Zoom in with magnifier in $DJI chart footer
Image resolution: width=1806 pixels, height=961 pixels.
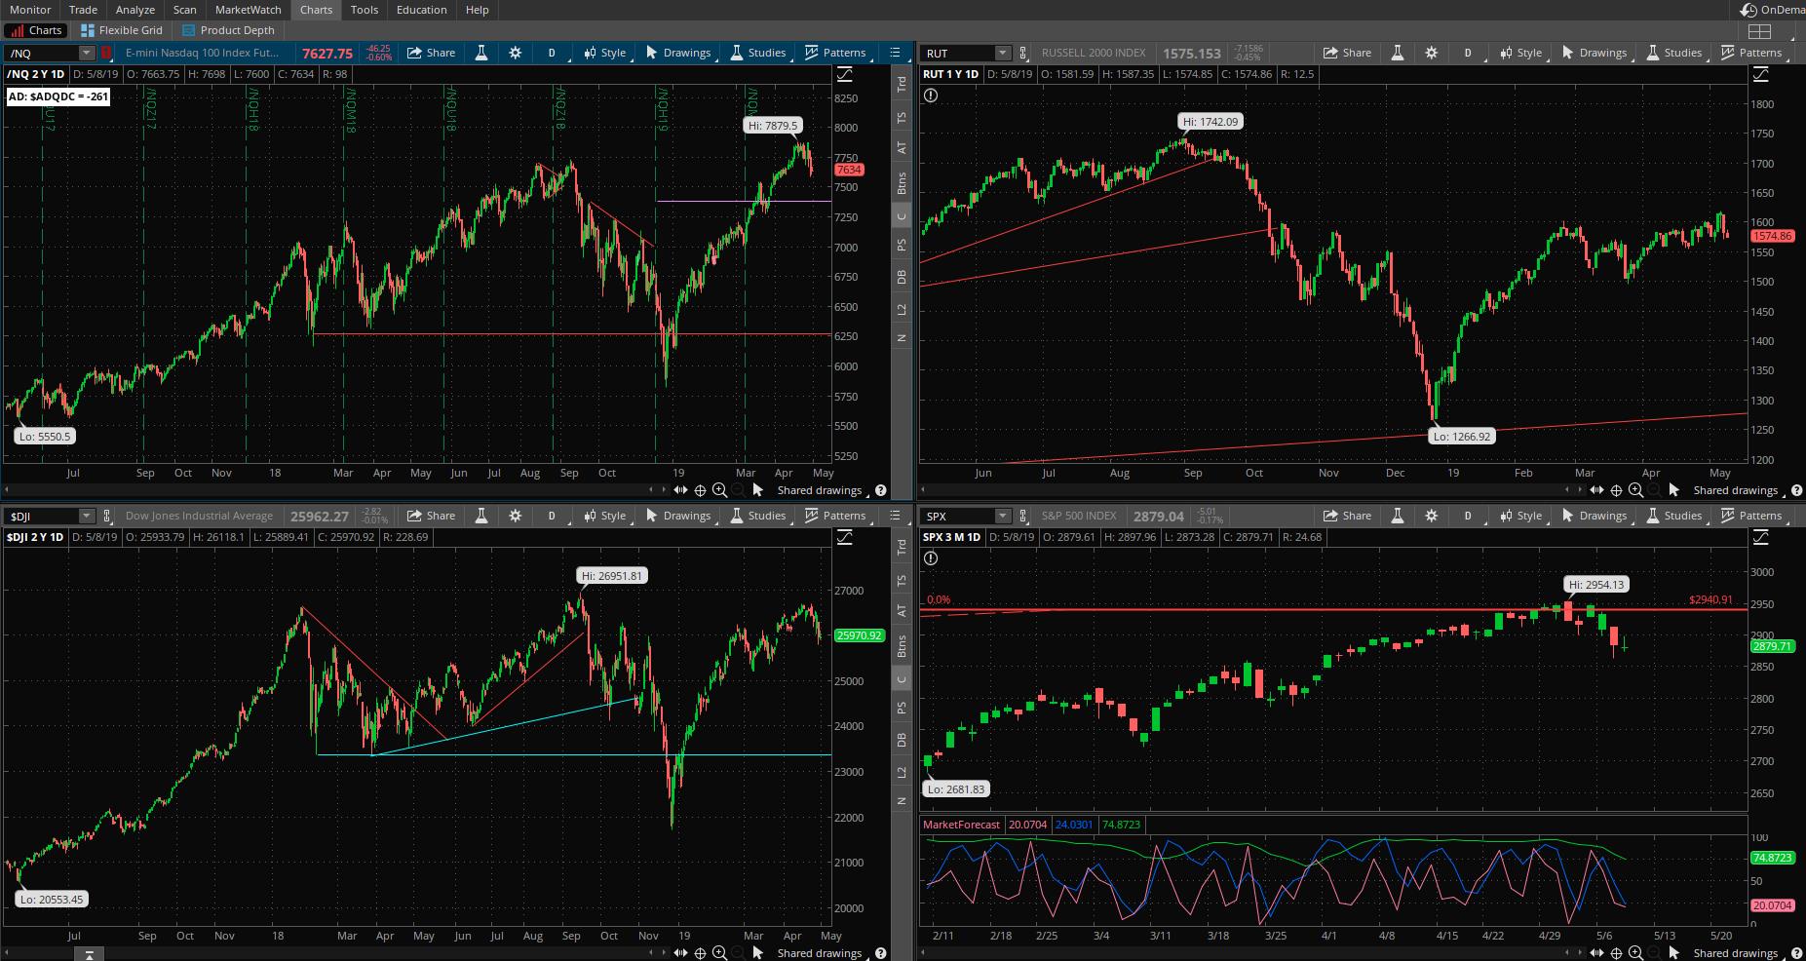point(719,953)
